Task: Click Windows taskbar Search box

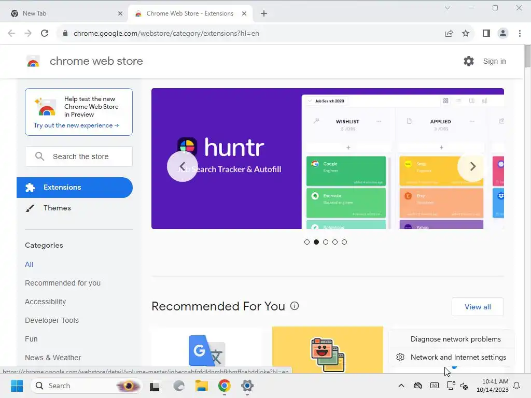Action: [x=86, y=386]
